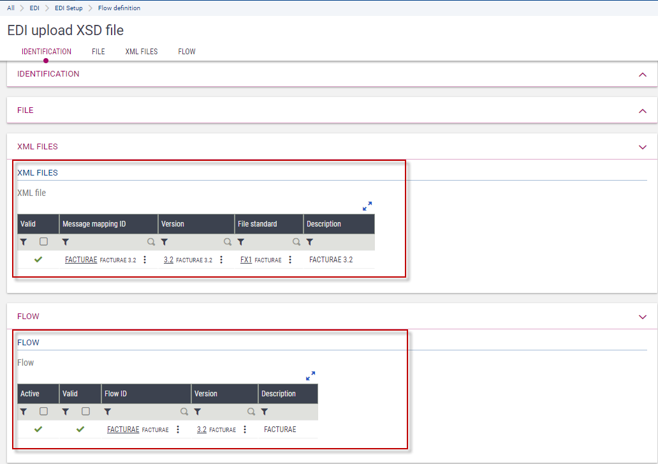Click filter icon in XML Description column
This screenshot has width=658, height=464.
(310, 243)
